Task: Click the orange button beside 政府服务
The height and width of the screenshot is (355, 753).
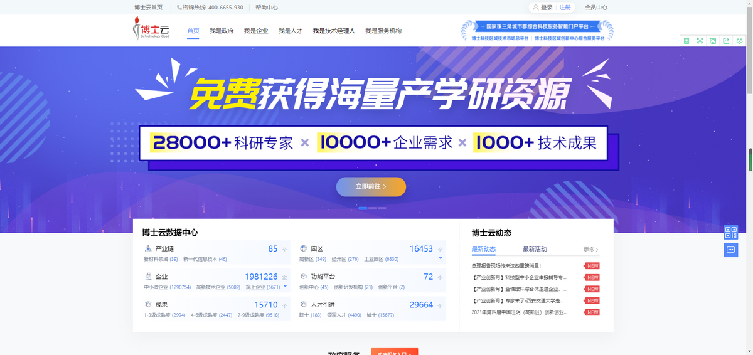Action: (x=395, y=352)
